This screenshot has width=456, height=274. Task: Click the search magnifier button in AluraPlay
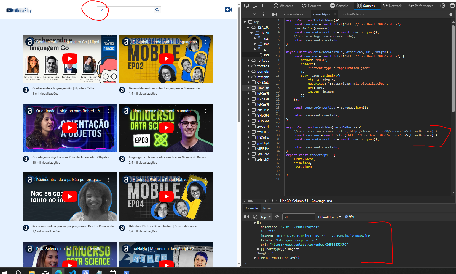(x=157, y=10)
